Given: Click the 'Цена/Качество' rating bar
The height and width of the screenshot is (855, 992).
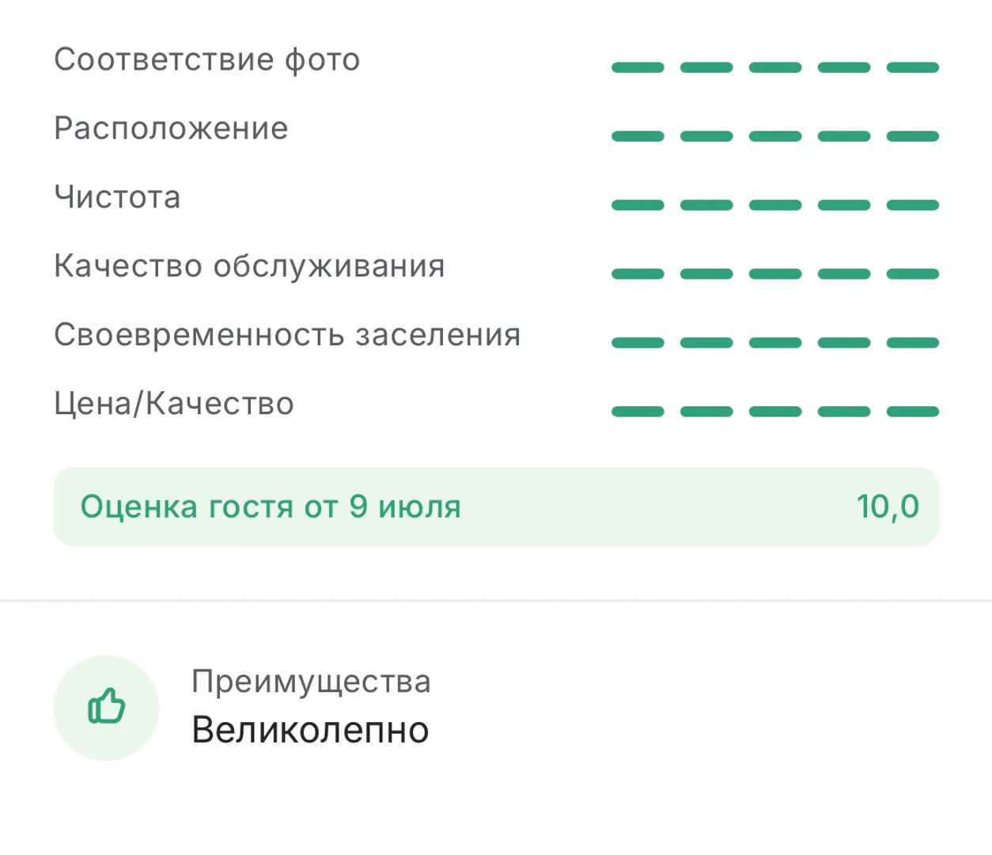Looking at the screenshot, I should [775, 412].
